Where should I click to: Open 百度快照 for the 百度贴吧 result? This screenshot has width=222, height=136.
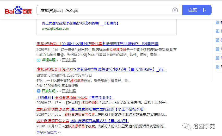(x=69, y=91)
